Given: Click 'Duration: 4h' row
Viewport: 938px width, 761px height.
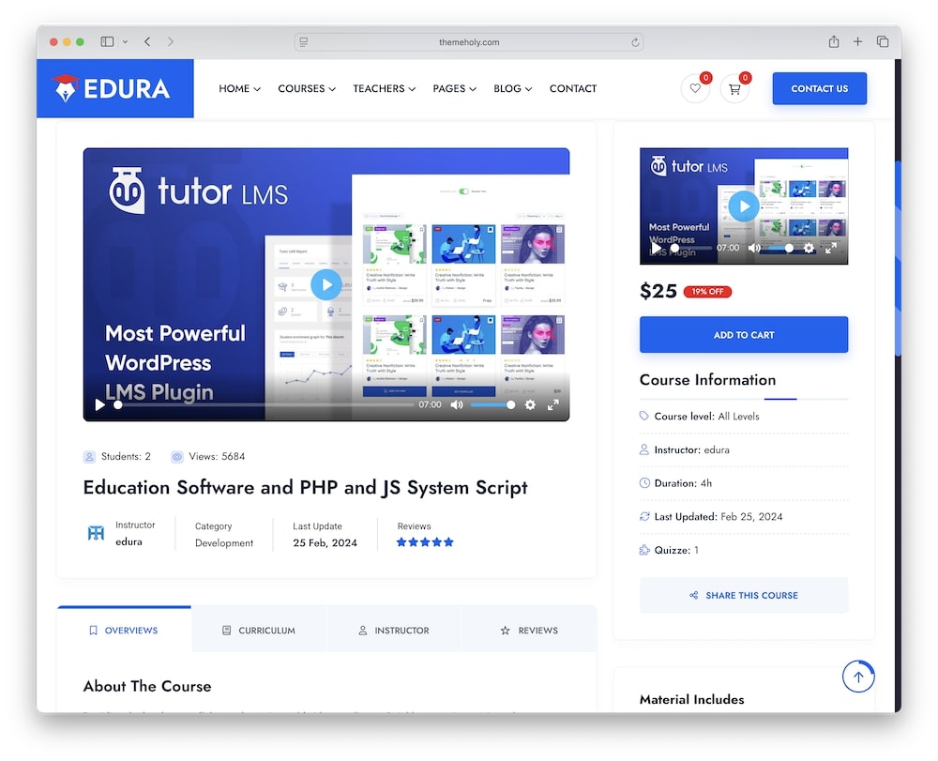Looking at the screenshot, I should (744, 483).
